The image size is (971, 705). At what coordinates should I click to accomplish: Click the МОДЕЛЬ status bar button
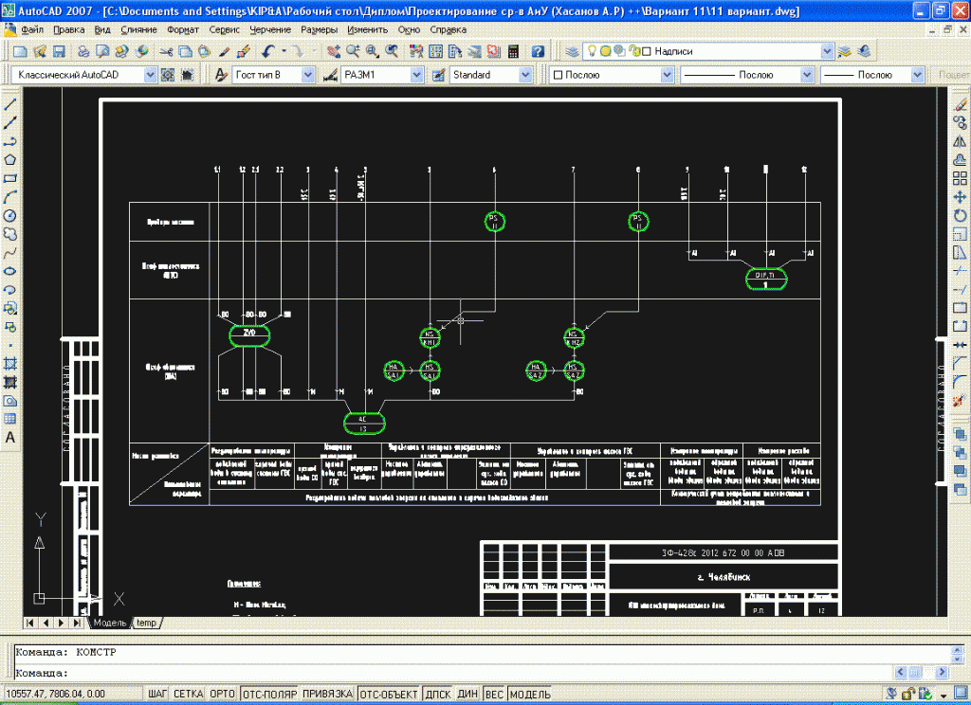click(530, 695)
